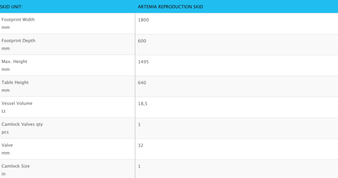
Task: Click the 600 footprint depth value
Action: 142,40
